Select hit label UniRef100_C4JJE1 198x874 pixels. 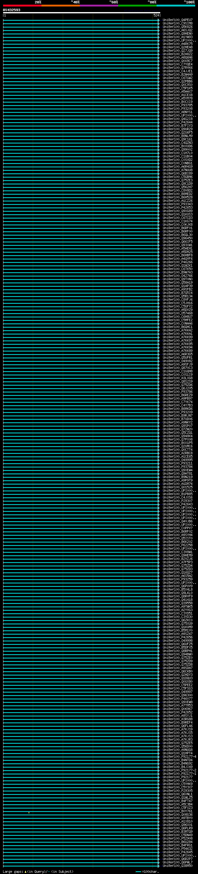pyautogui.click(x=177, y=71)
